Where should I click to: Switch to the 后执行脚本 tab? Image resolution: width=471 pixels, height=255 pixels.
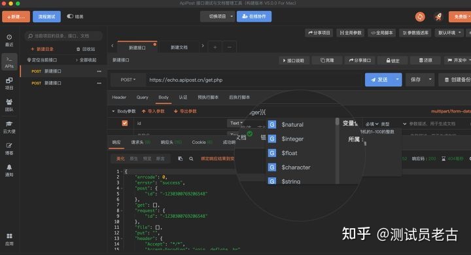click(x=239, y=97)
